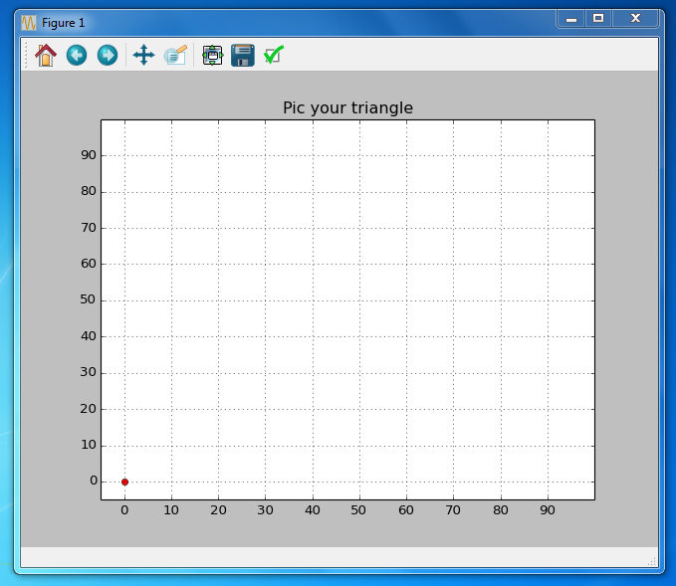Image resolution: width=676 pixels, height=586 pixels.
Task: Click the y-axis tick label 70
Action: point(89,228)
